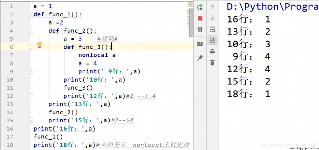Image resolution: width=319 pixels, height=150 pixels.
Task: Click the Restore layout icon
Action: point(200,44)
